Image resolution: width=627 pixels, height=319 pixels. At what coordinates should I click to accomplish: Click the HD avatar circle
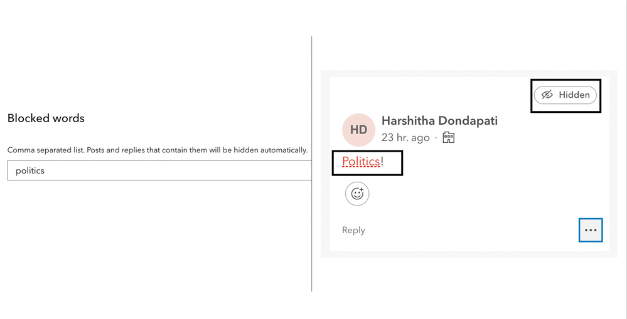coord(358,130)
